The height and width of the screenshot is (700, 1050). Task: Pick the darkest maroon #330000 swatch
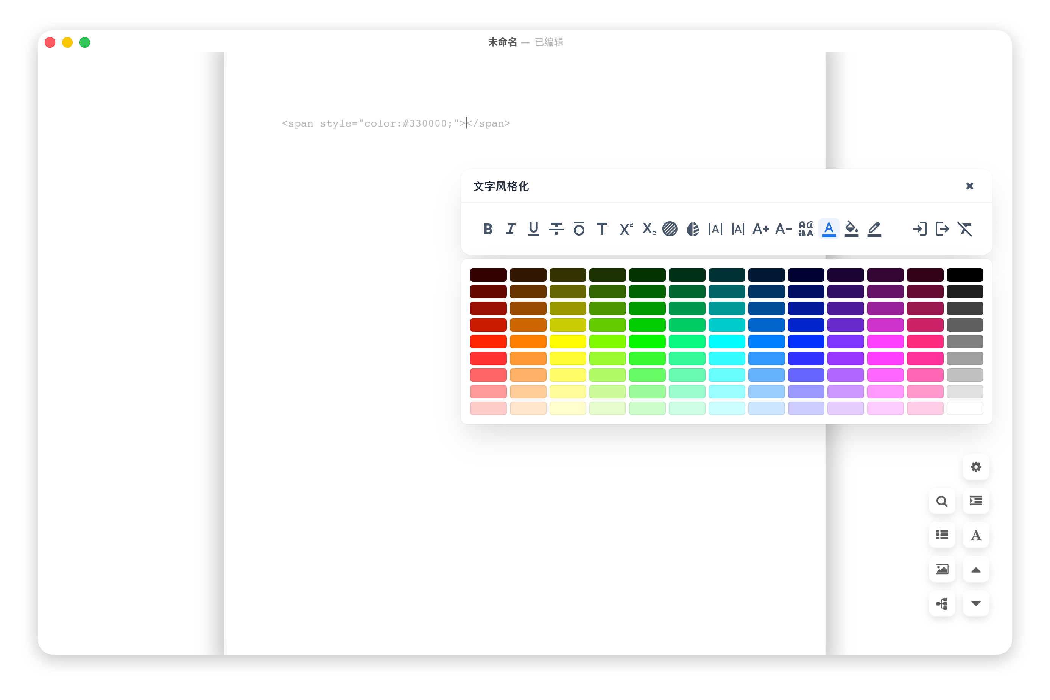click(x=488, y=275)
